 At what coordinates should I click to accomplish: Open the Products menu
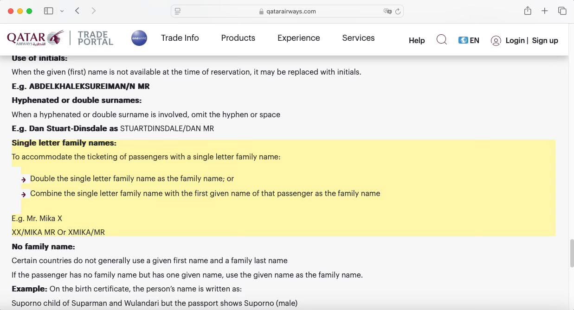(238, 38)
